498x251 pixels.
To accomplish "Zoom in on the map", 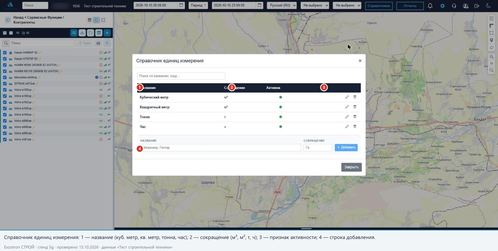I will pos(491,57).
